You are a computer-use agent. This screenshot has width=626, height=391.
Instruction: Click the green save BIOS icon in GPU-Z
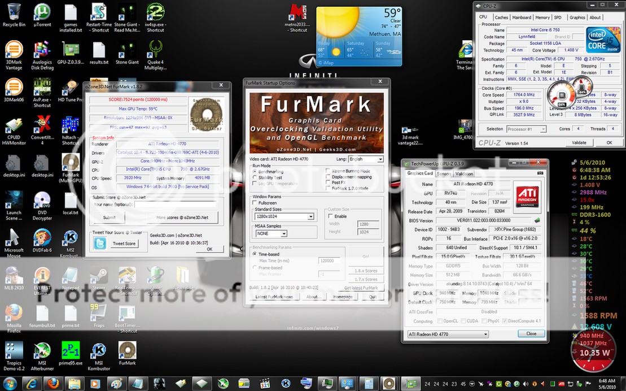[537, 220]
